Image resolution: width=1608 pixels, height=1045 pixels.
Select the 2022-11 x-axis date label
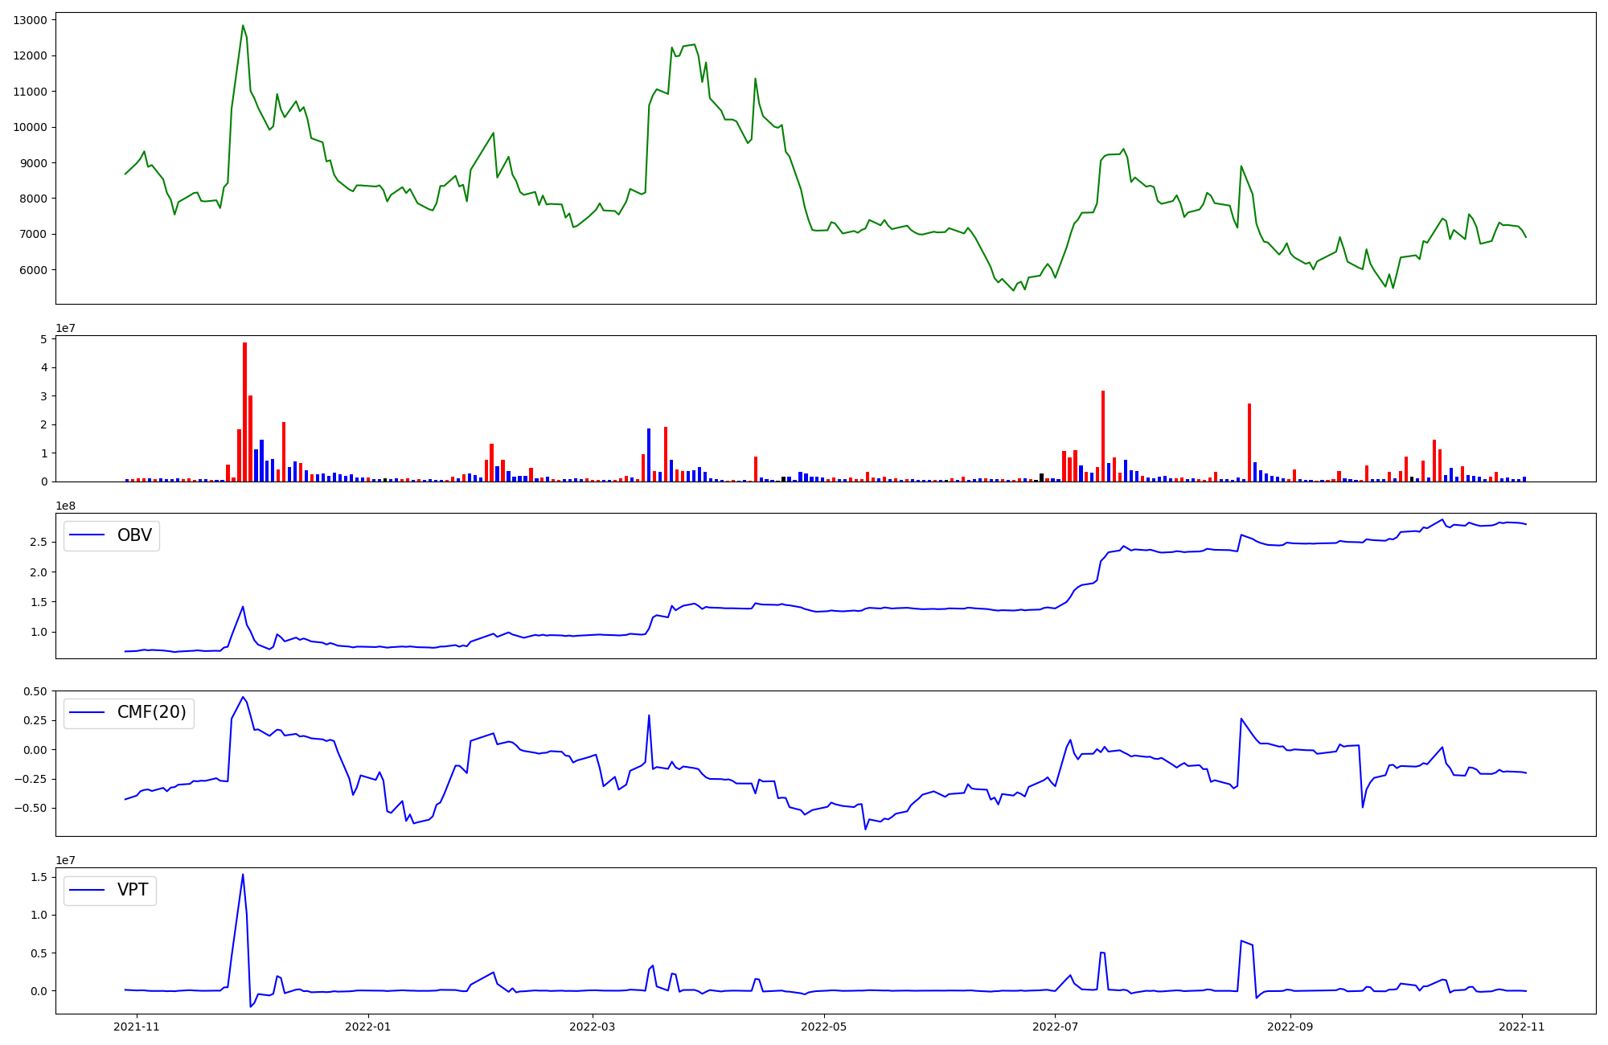(1523, 1026)
